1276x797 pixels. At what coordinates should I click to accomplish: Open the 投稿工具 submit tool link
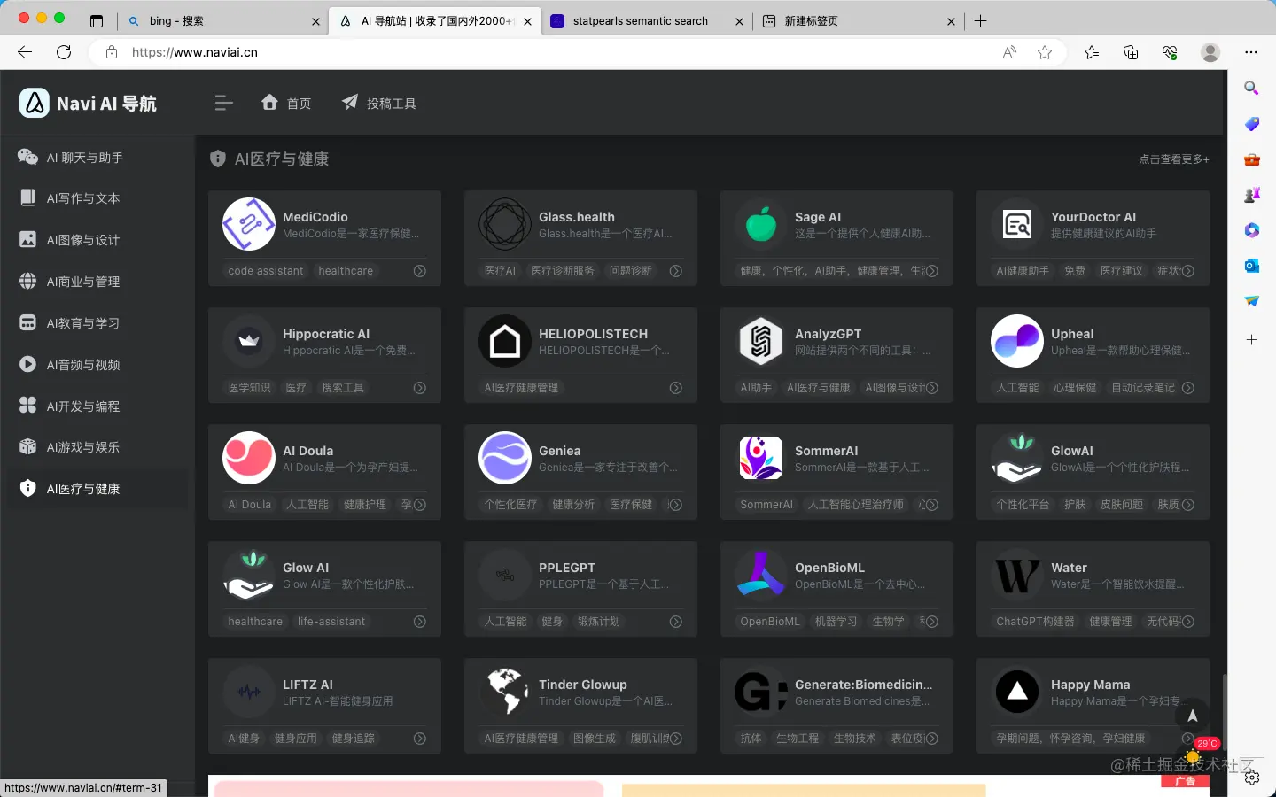click(379, 103)
